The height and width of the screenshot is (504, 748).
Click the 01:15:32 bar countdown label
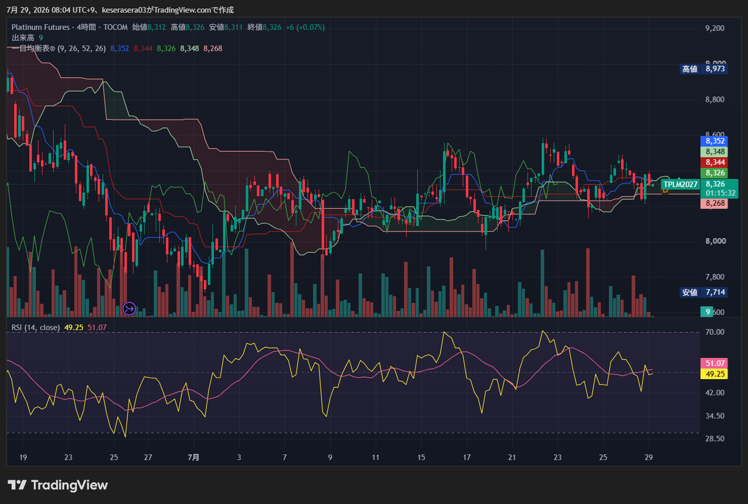[719, 193]
